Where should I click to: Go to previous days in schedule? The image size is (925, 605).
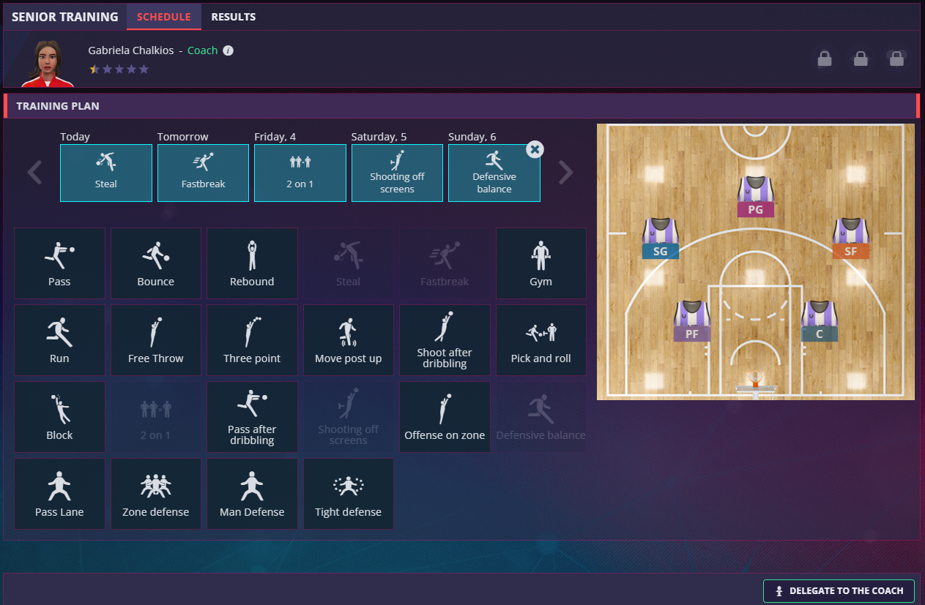(x=34, y=173)
